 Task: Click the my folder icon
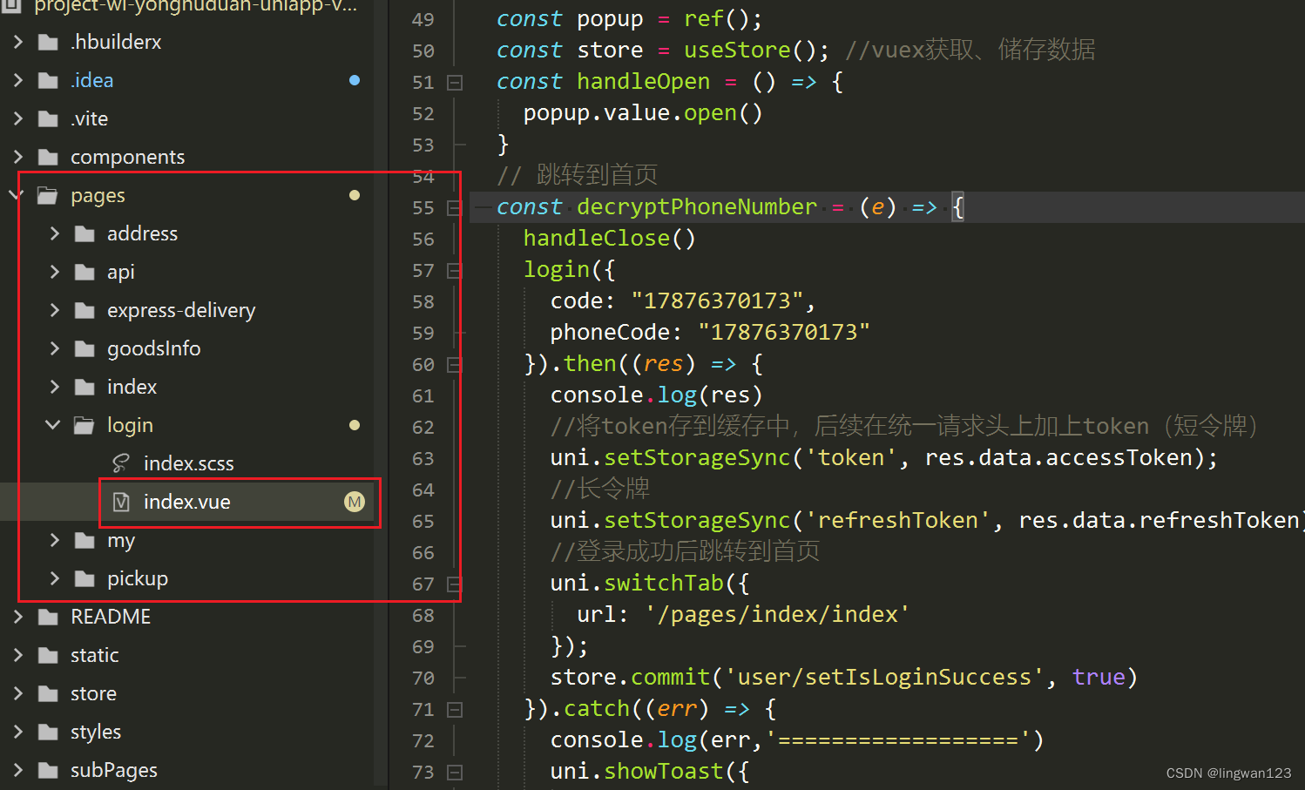[85, 540]
